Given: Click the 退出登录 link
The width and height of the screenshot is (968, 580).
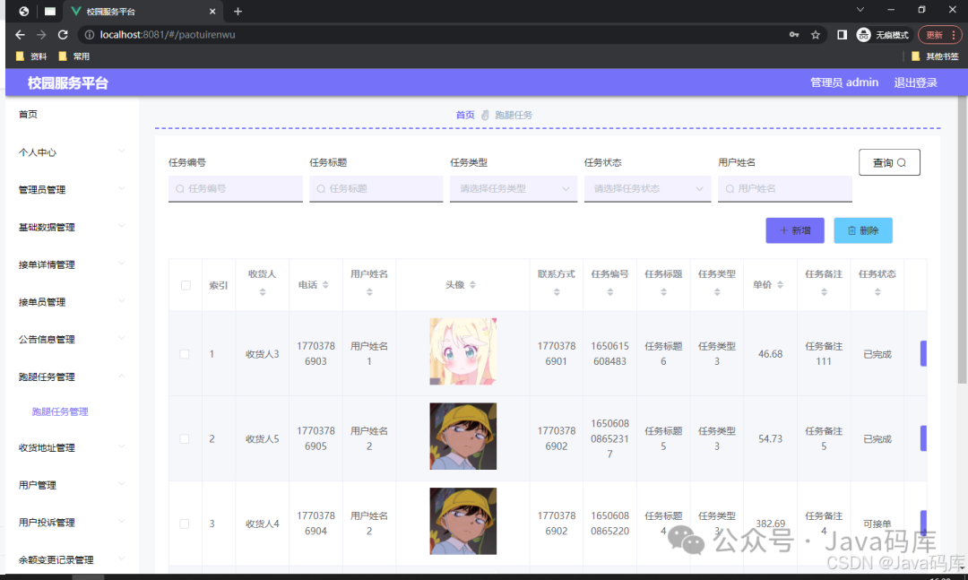Looking at the screenshot, I should pyautogui.click(x=915, y=82).
